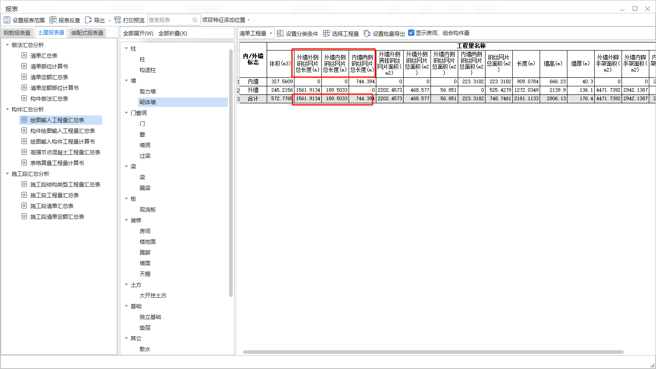Click 全部展开(W) to expand all
656x369 pixels.
138,34
